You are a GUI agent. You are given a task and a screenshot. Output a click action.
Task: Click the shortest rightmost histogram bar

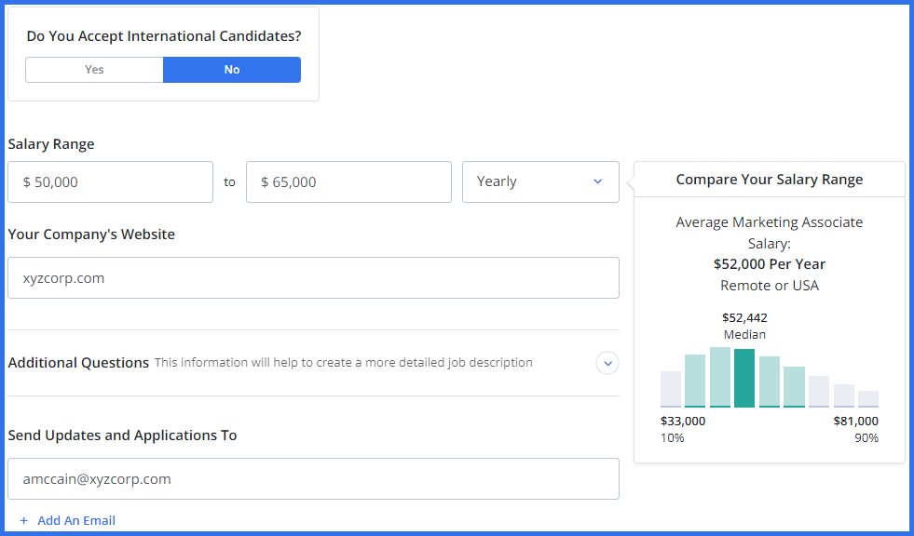[x=867, y=398]
